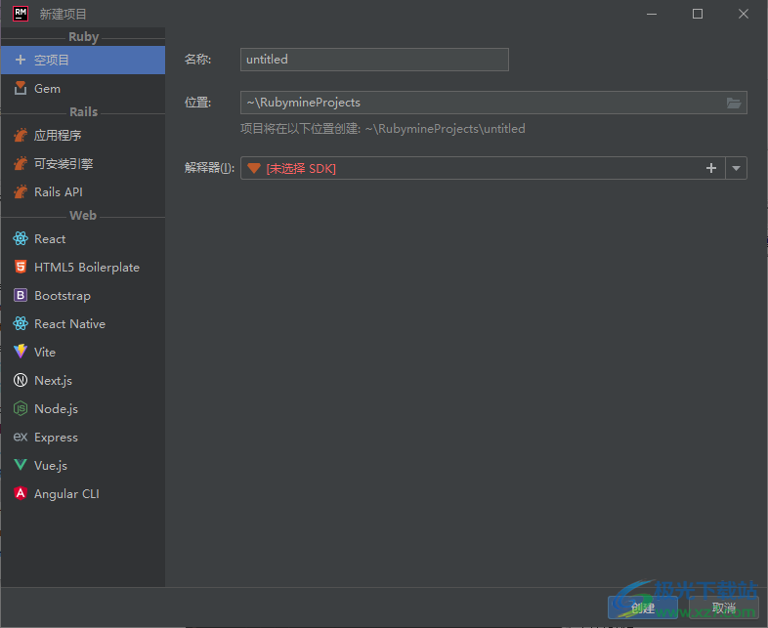Open the SDK selection combo box
This screenshot has height=628, width=768.
pyautogui.click(x=469, y=168)
